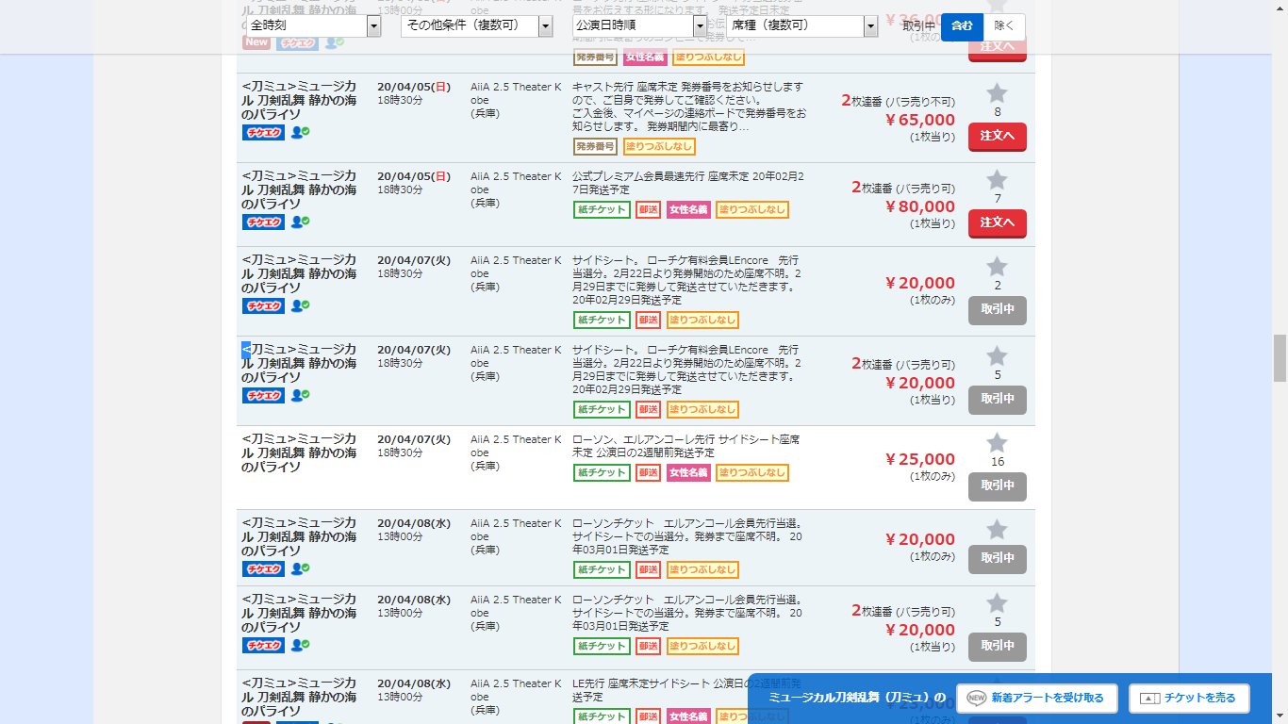Click the ¥25,000 price text
Image resolution: width=1288 pixels, height=724 pixels.
[919, 459]
